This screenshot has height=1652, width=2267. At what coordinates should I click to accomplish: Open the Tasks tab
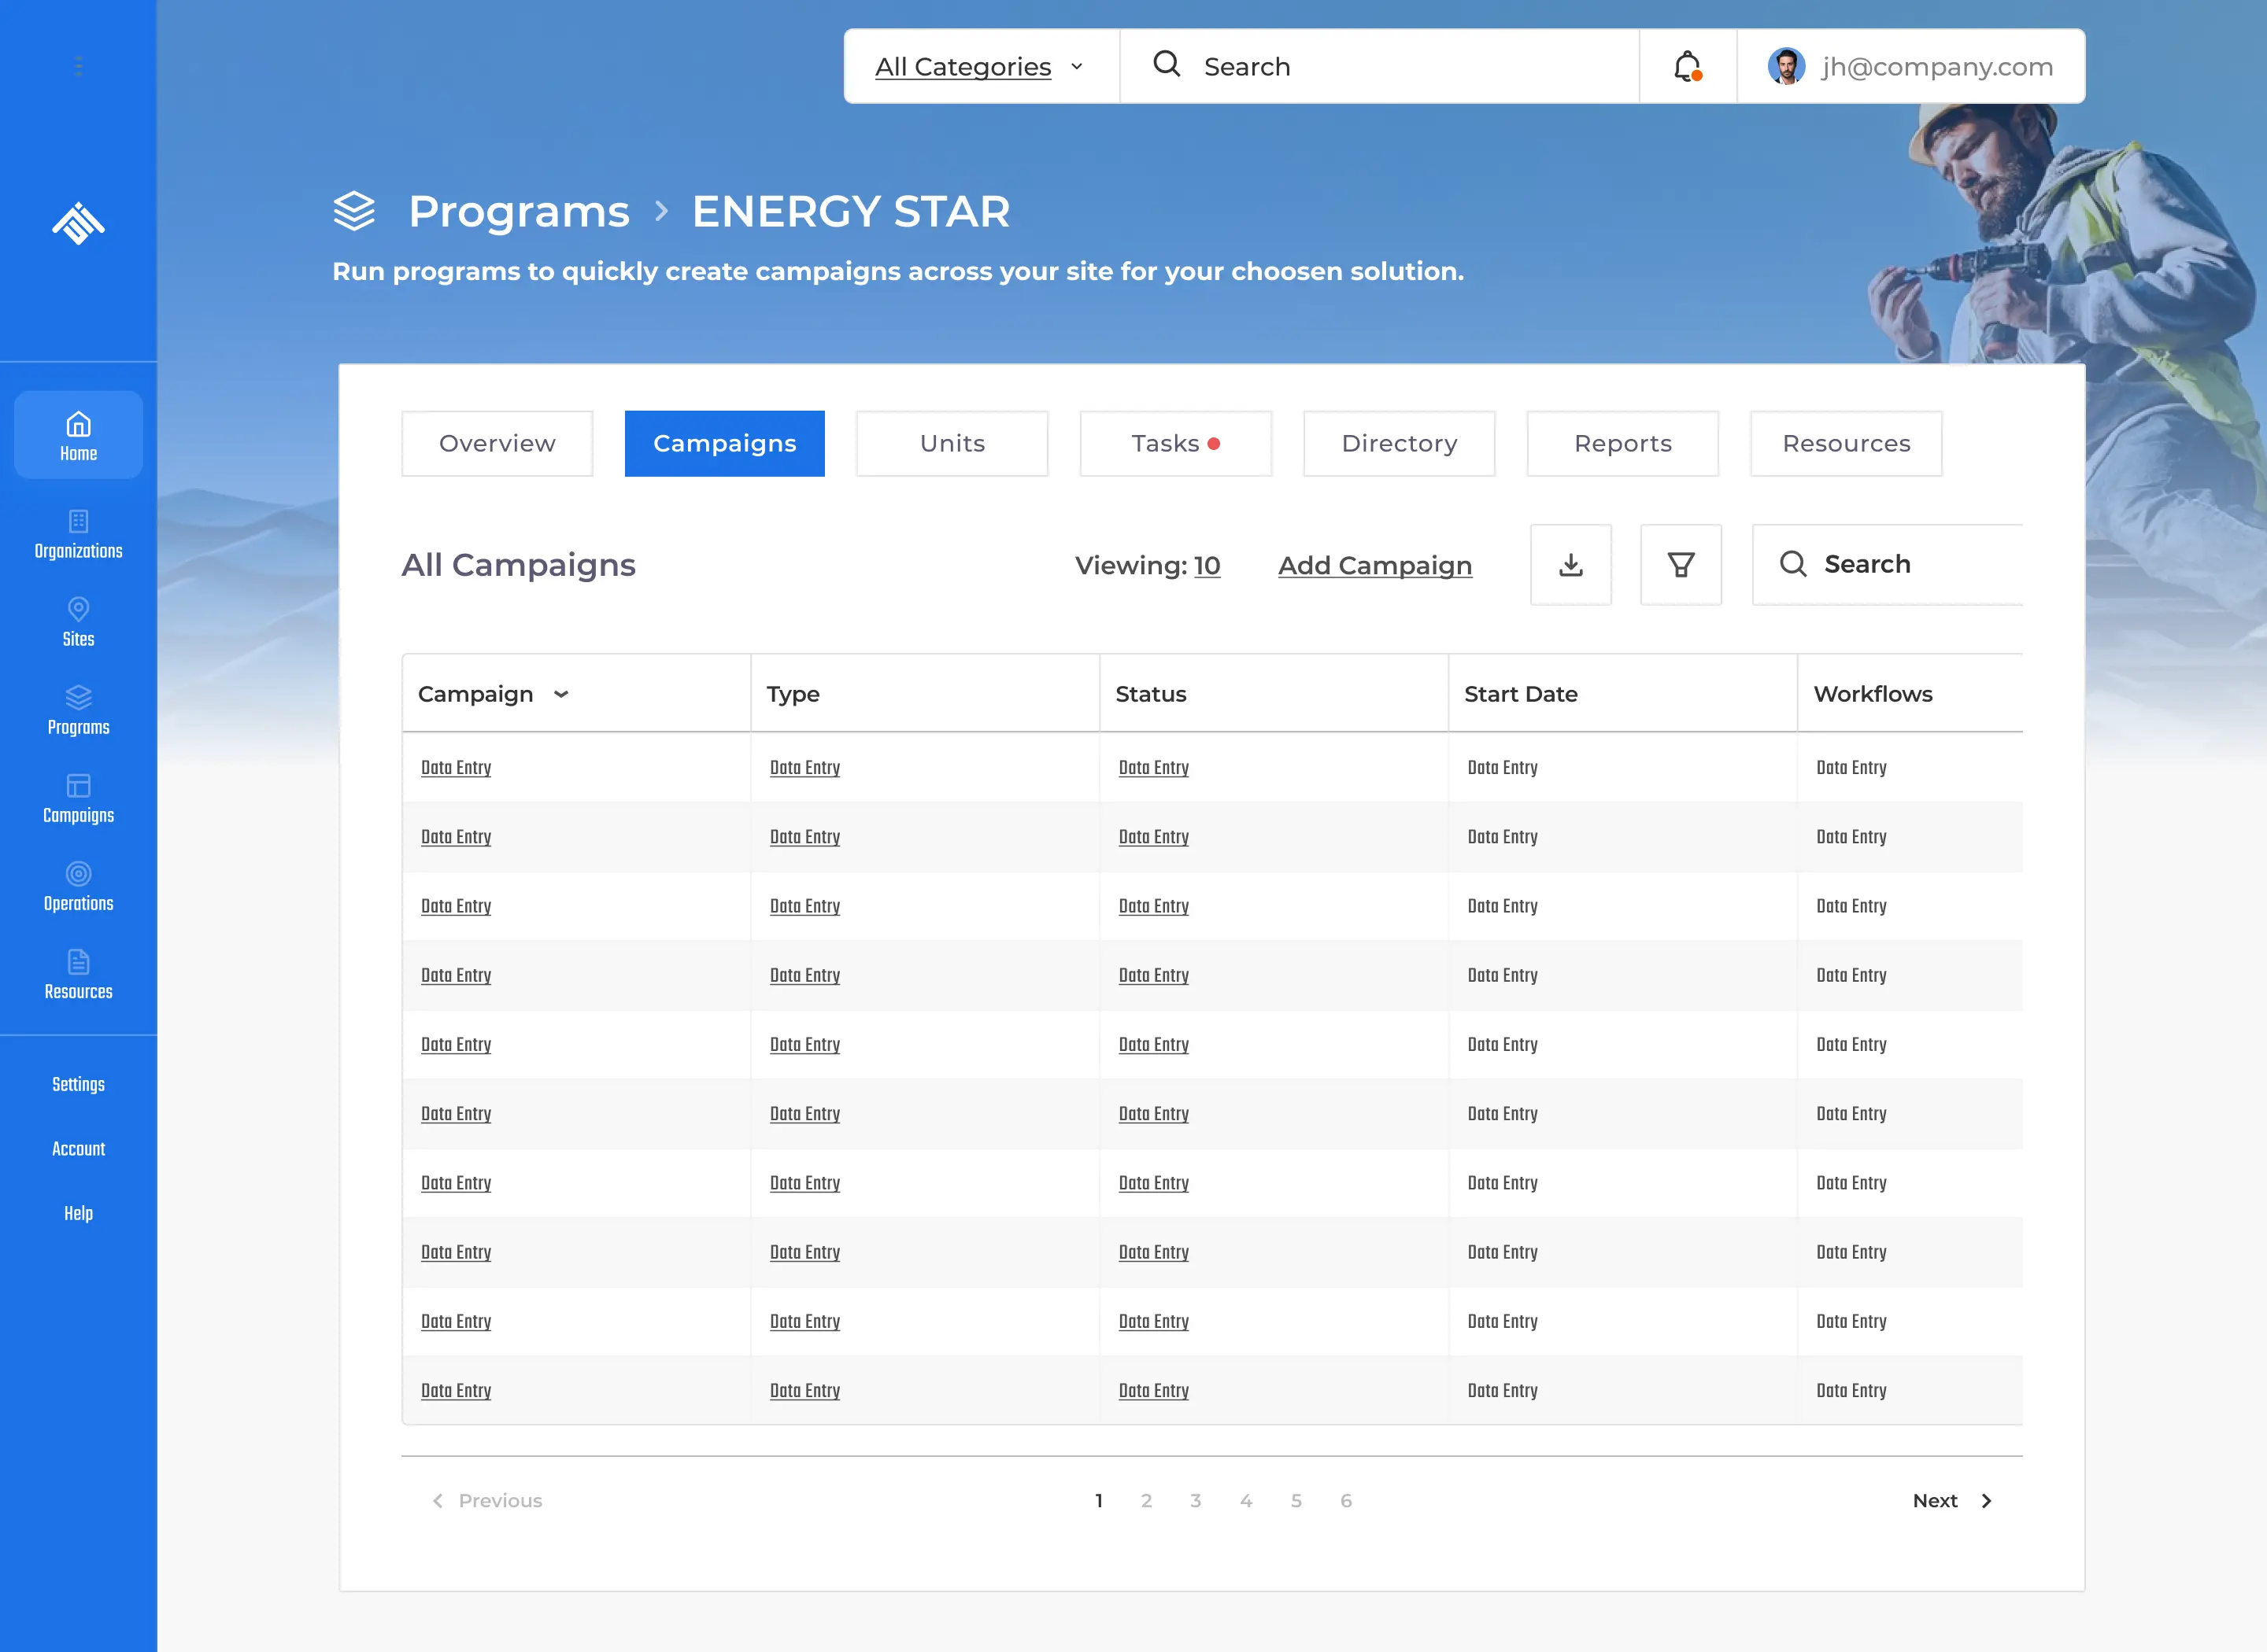[1175, 444]
